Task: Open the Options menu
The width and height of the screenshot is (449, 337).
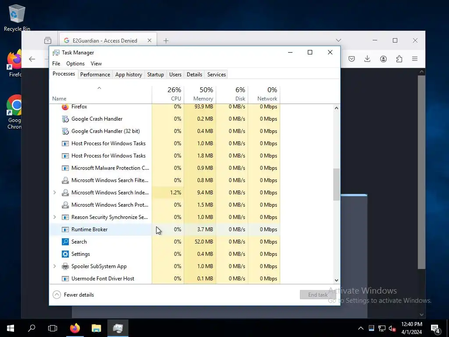Action: coord(75,64)
